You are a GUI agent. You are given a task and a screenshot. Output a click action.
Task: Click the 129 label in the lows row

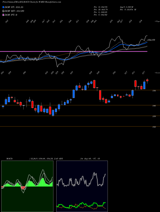click(x=58, y=73)
